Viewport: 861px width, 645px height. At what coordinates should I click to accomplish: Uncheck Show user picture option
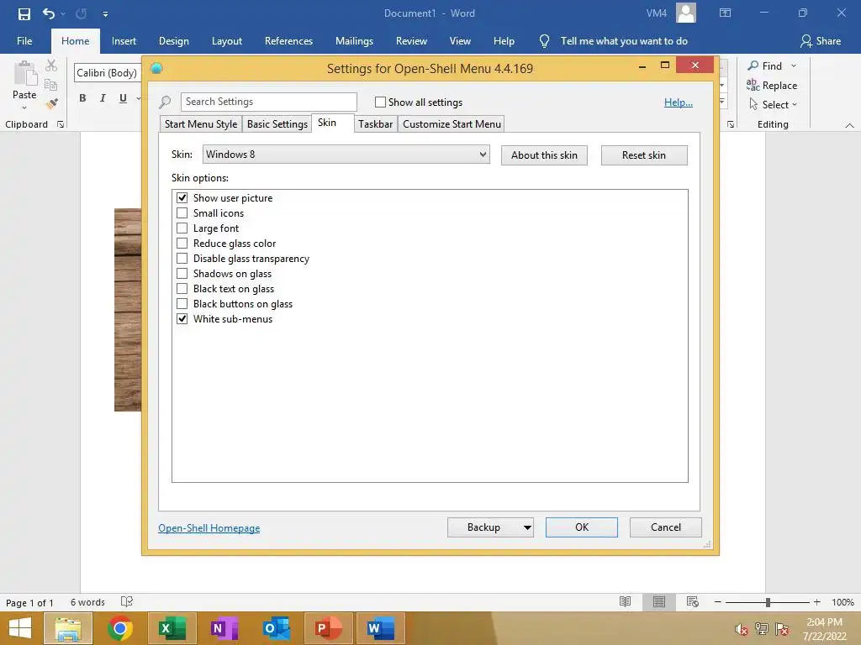pos(182,198)
